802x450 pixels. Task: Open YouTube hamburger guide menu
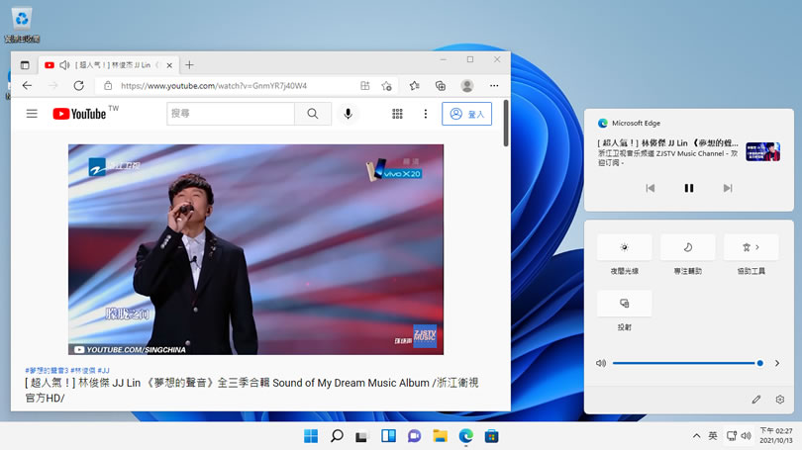[32, 114]
